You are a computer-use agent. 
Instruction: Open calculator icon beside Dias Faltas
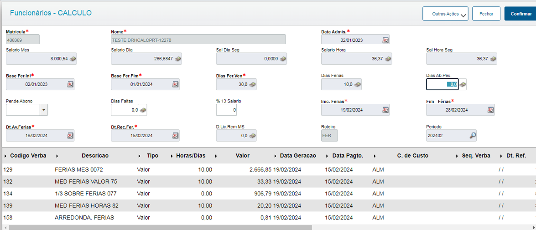click(143, 110)
